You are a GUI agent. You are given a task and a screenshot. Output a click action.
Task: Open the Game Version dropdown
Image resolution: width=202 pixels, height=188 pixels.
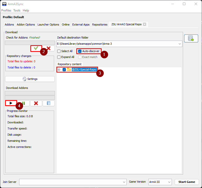[x=169, y=182]
